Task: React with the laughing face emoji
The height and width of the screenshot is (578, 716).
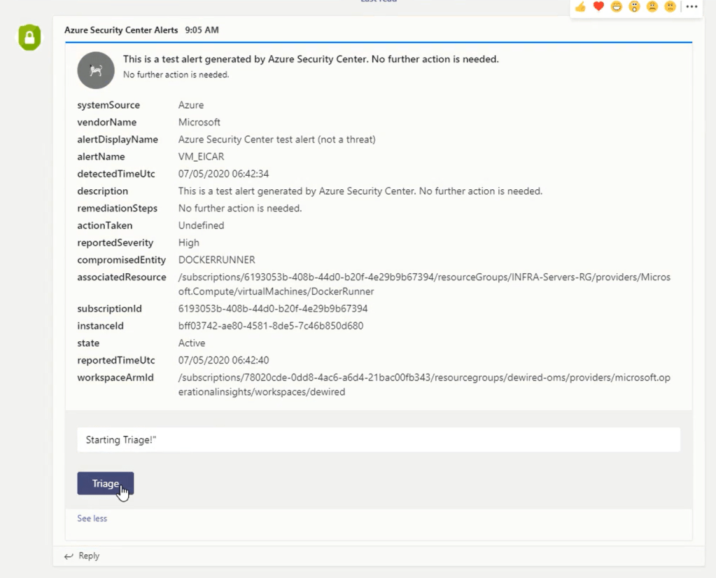Action: (617, 7)
